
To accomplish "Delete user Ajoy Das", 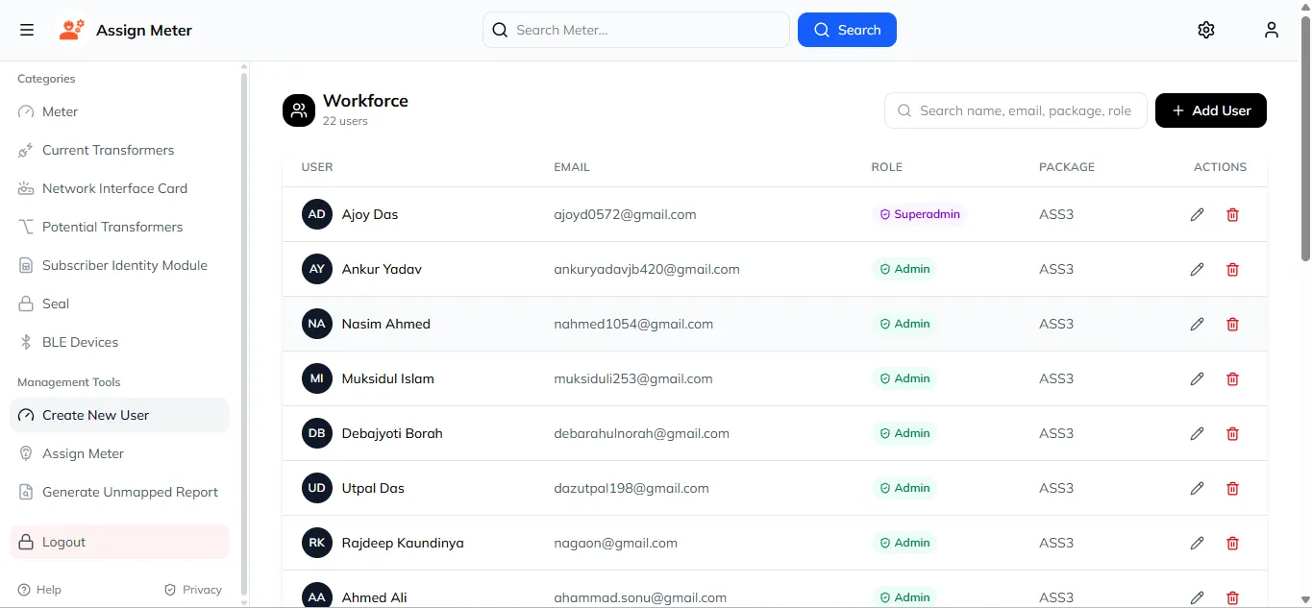I will click(x=1232, y=214).
